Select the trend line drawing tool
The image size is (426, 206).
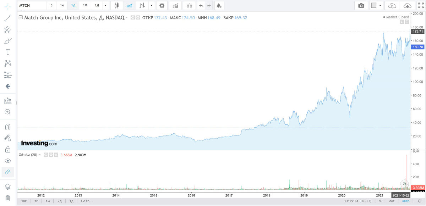click(8, 18)
